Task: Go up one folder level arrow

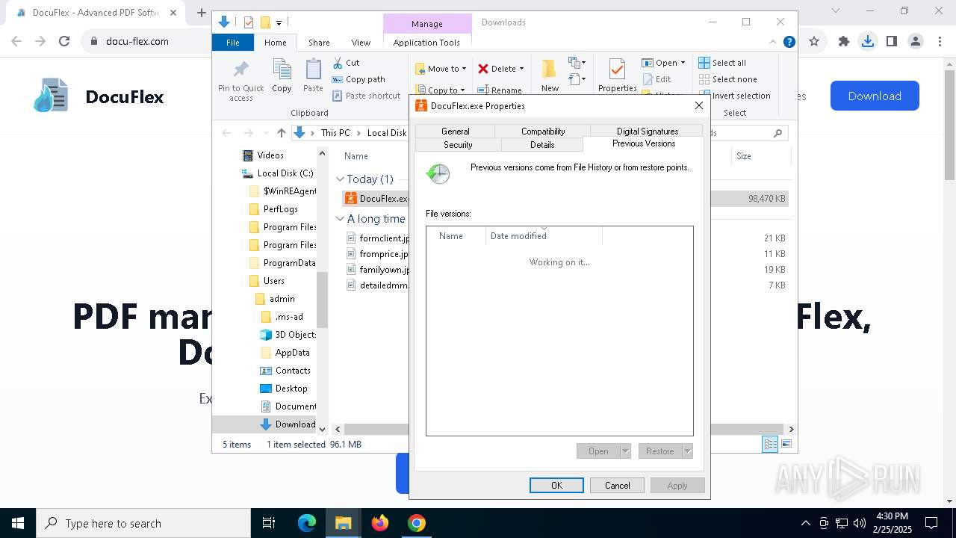Action: (x=281, y=133)
